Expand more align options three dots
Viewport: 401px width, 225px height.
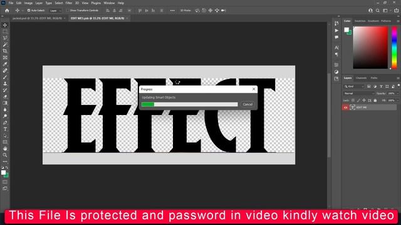click(172, 11)
